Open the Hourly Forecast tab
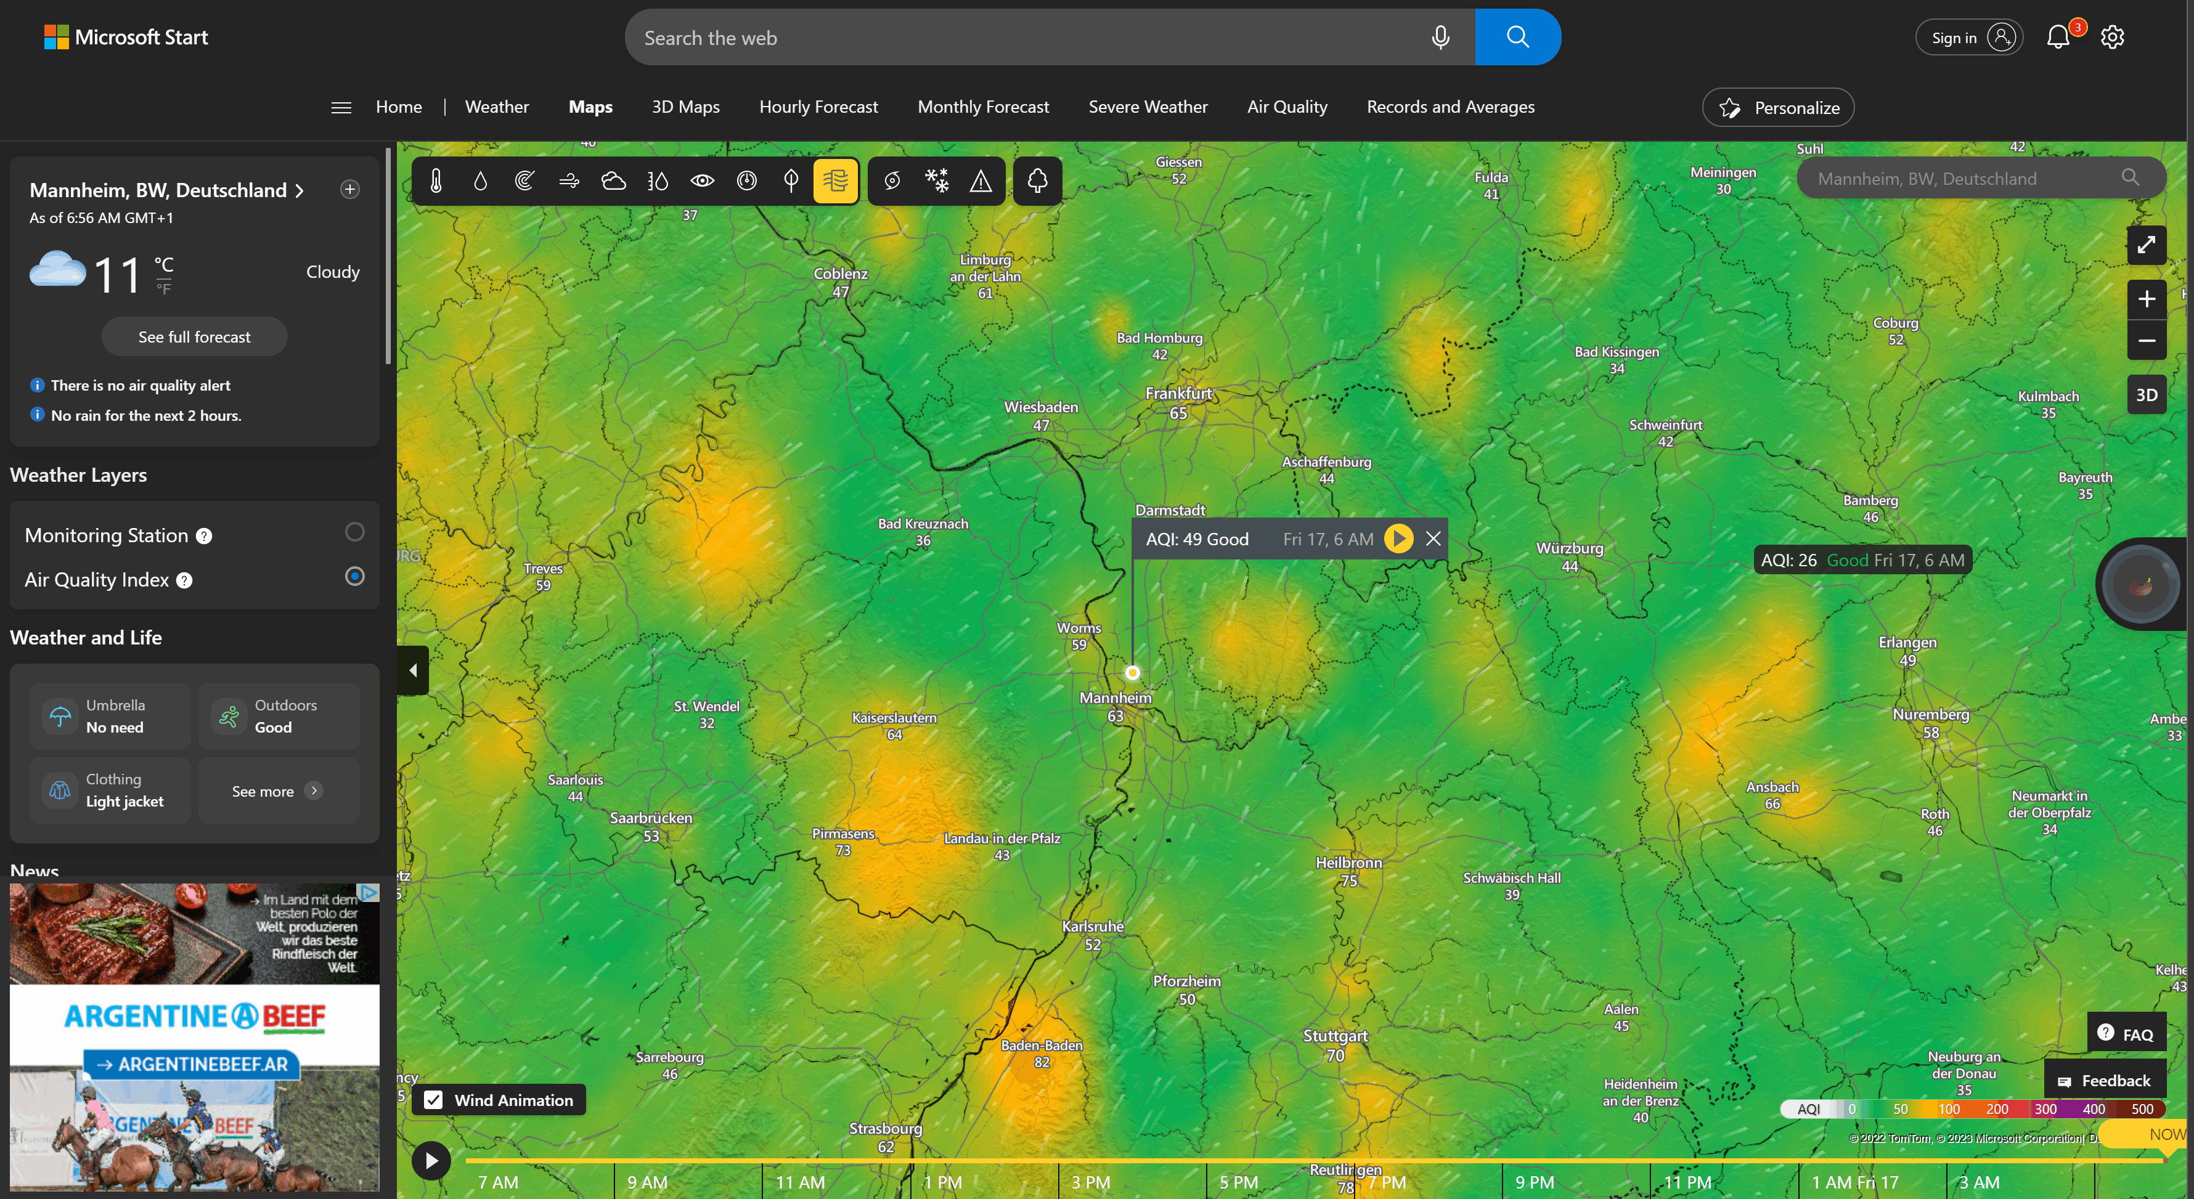This screenshot has width=2194, height=1199. pyautogui.click(x=818, y=107)
